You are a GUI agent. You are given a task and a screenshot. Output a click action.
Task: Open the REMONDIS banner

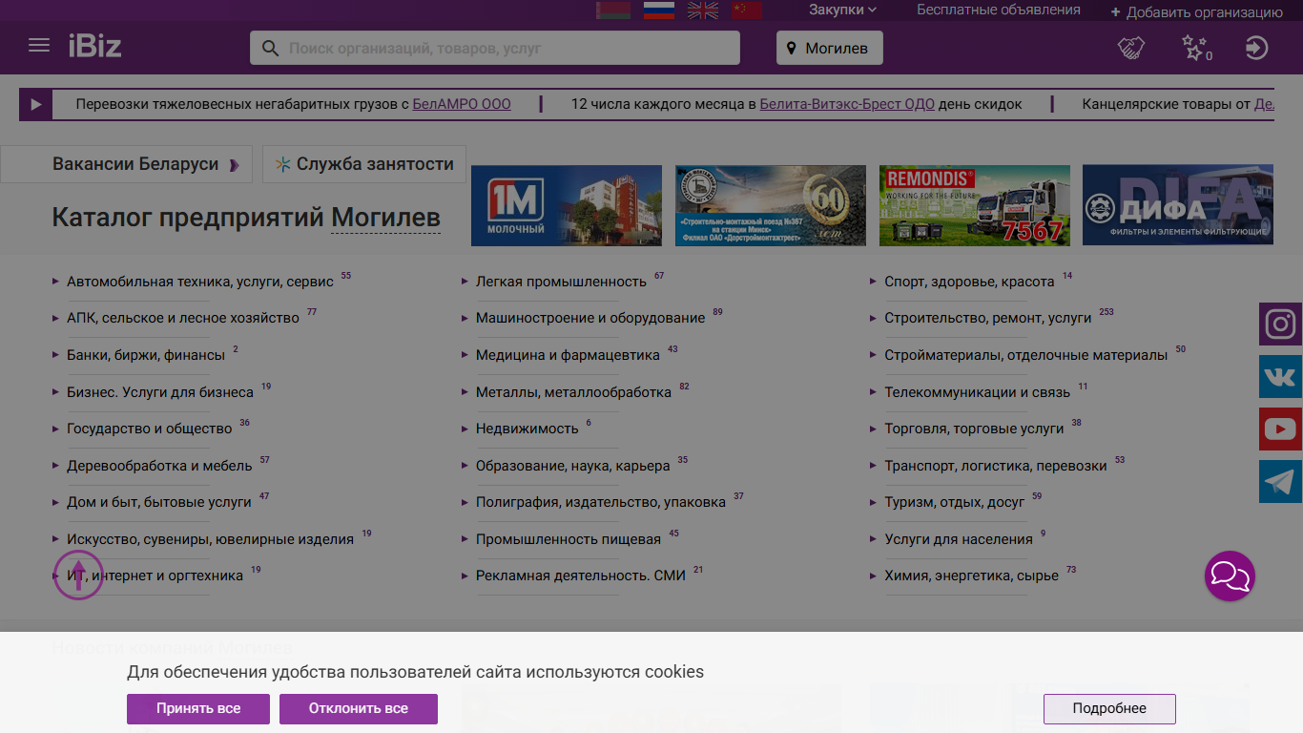tap(975, 205)
